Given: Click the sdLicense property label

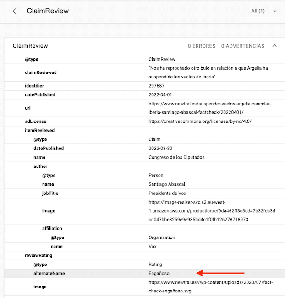Looking at the screenshot, I should coord(36,121).
